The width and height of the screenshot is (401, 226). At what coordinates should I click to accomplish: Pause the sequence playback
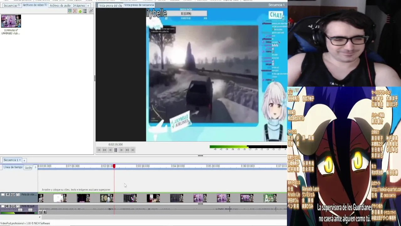pyautogui.click(x=116, y=150)
